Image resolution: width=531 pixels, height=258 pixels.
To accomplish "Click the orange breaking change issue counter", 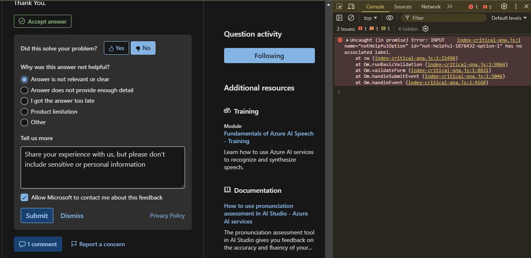I will [x=374, y=29].
